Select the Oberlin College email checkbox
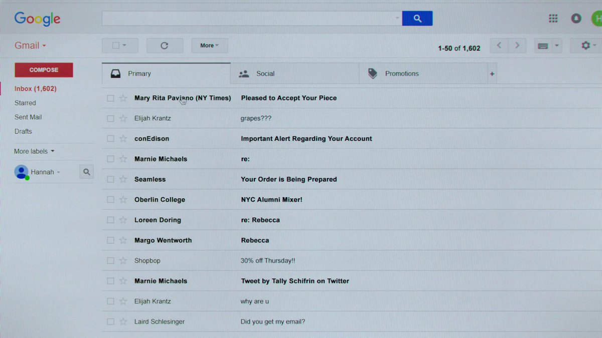602x338 pixels. click(x=110, y=200)
